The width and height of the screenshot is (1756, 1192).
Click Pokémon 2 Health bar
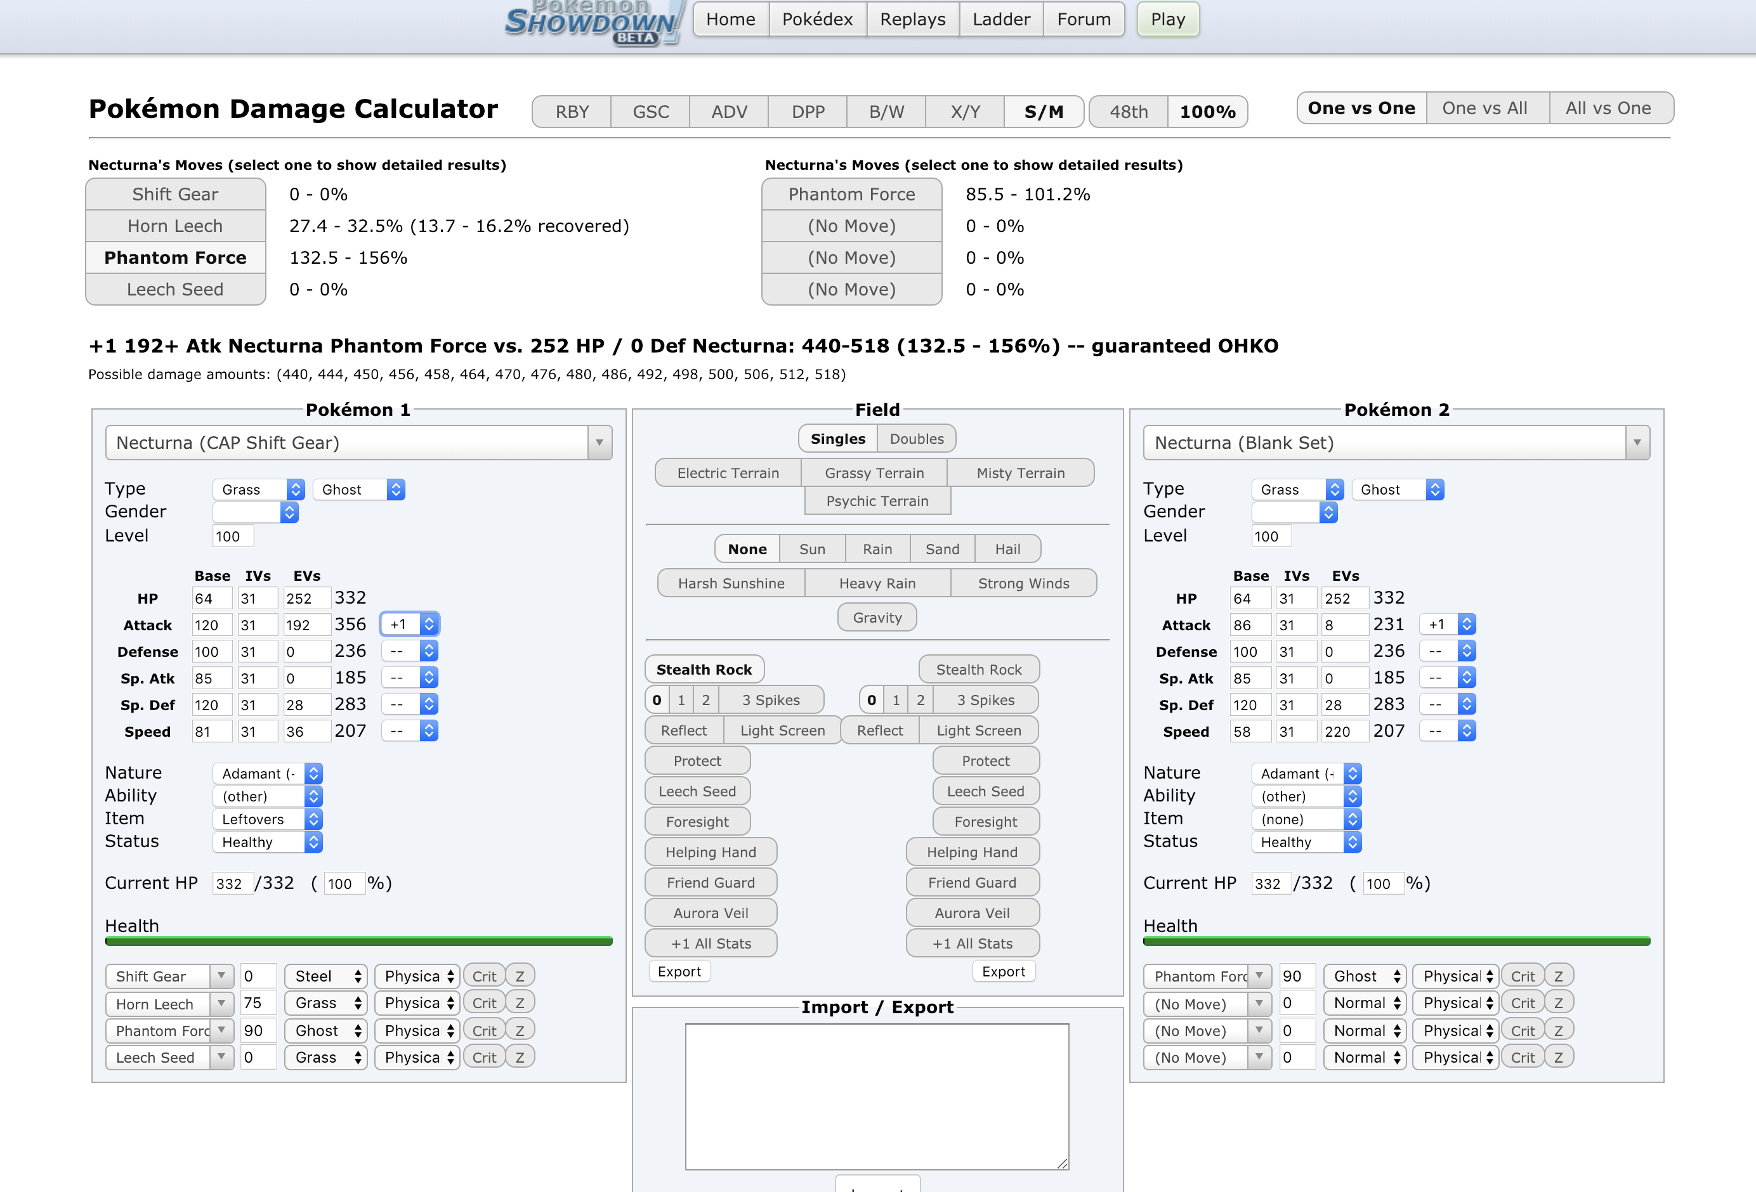pos(1396,941)
